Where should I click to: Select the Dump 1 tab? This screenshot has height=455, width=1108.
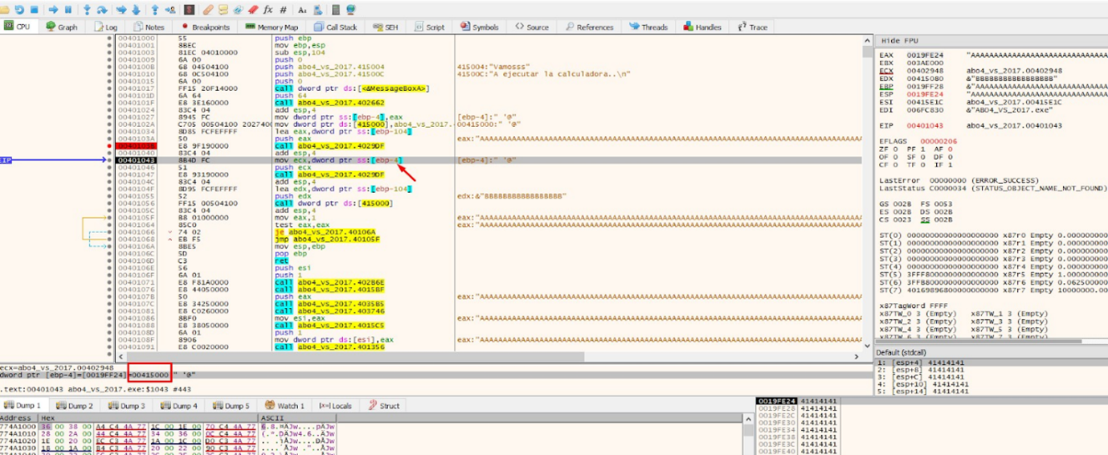[x=22, y=406]
